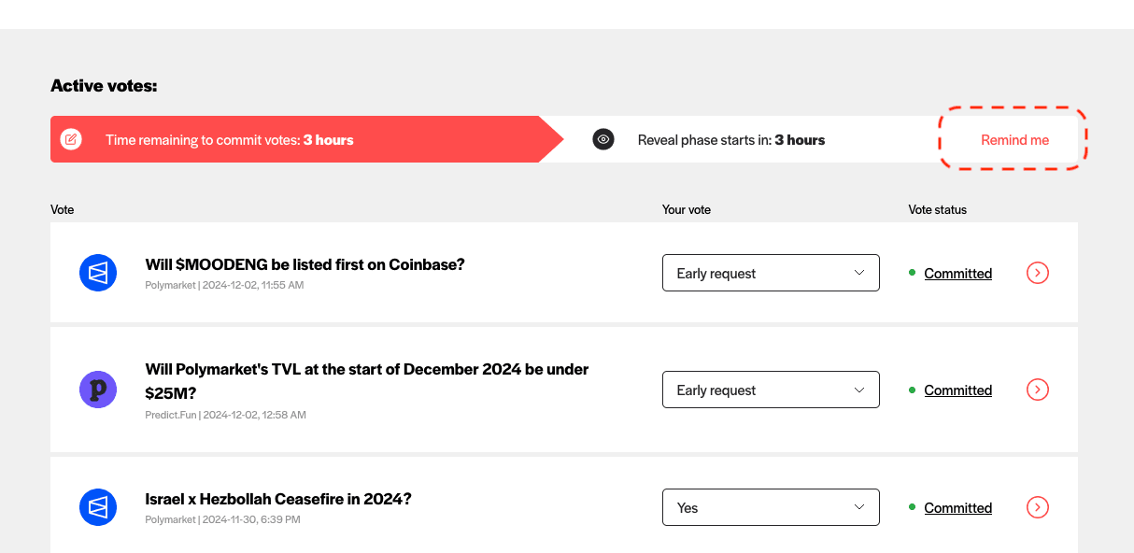Select the Israel x Hezbollah Ceasefire question
The image size is (1134, 553).
point(278,499)
